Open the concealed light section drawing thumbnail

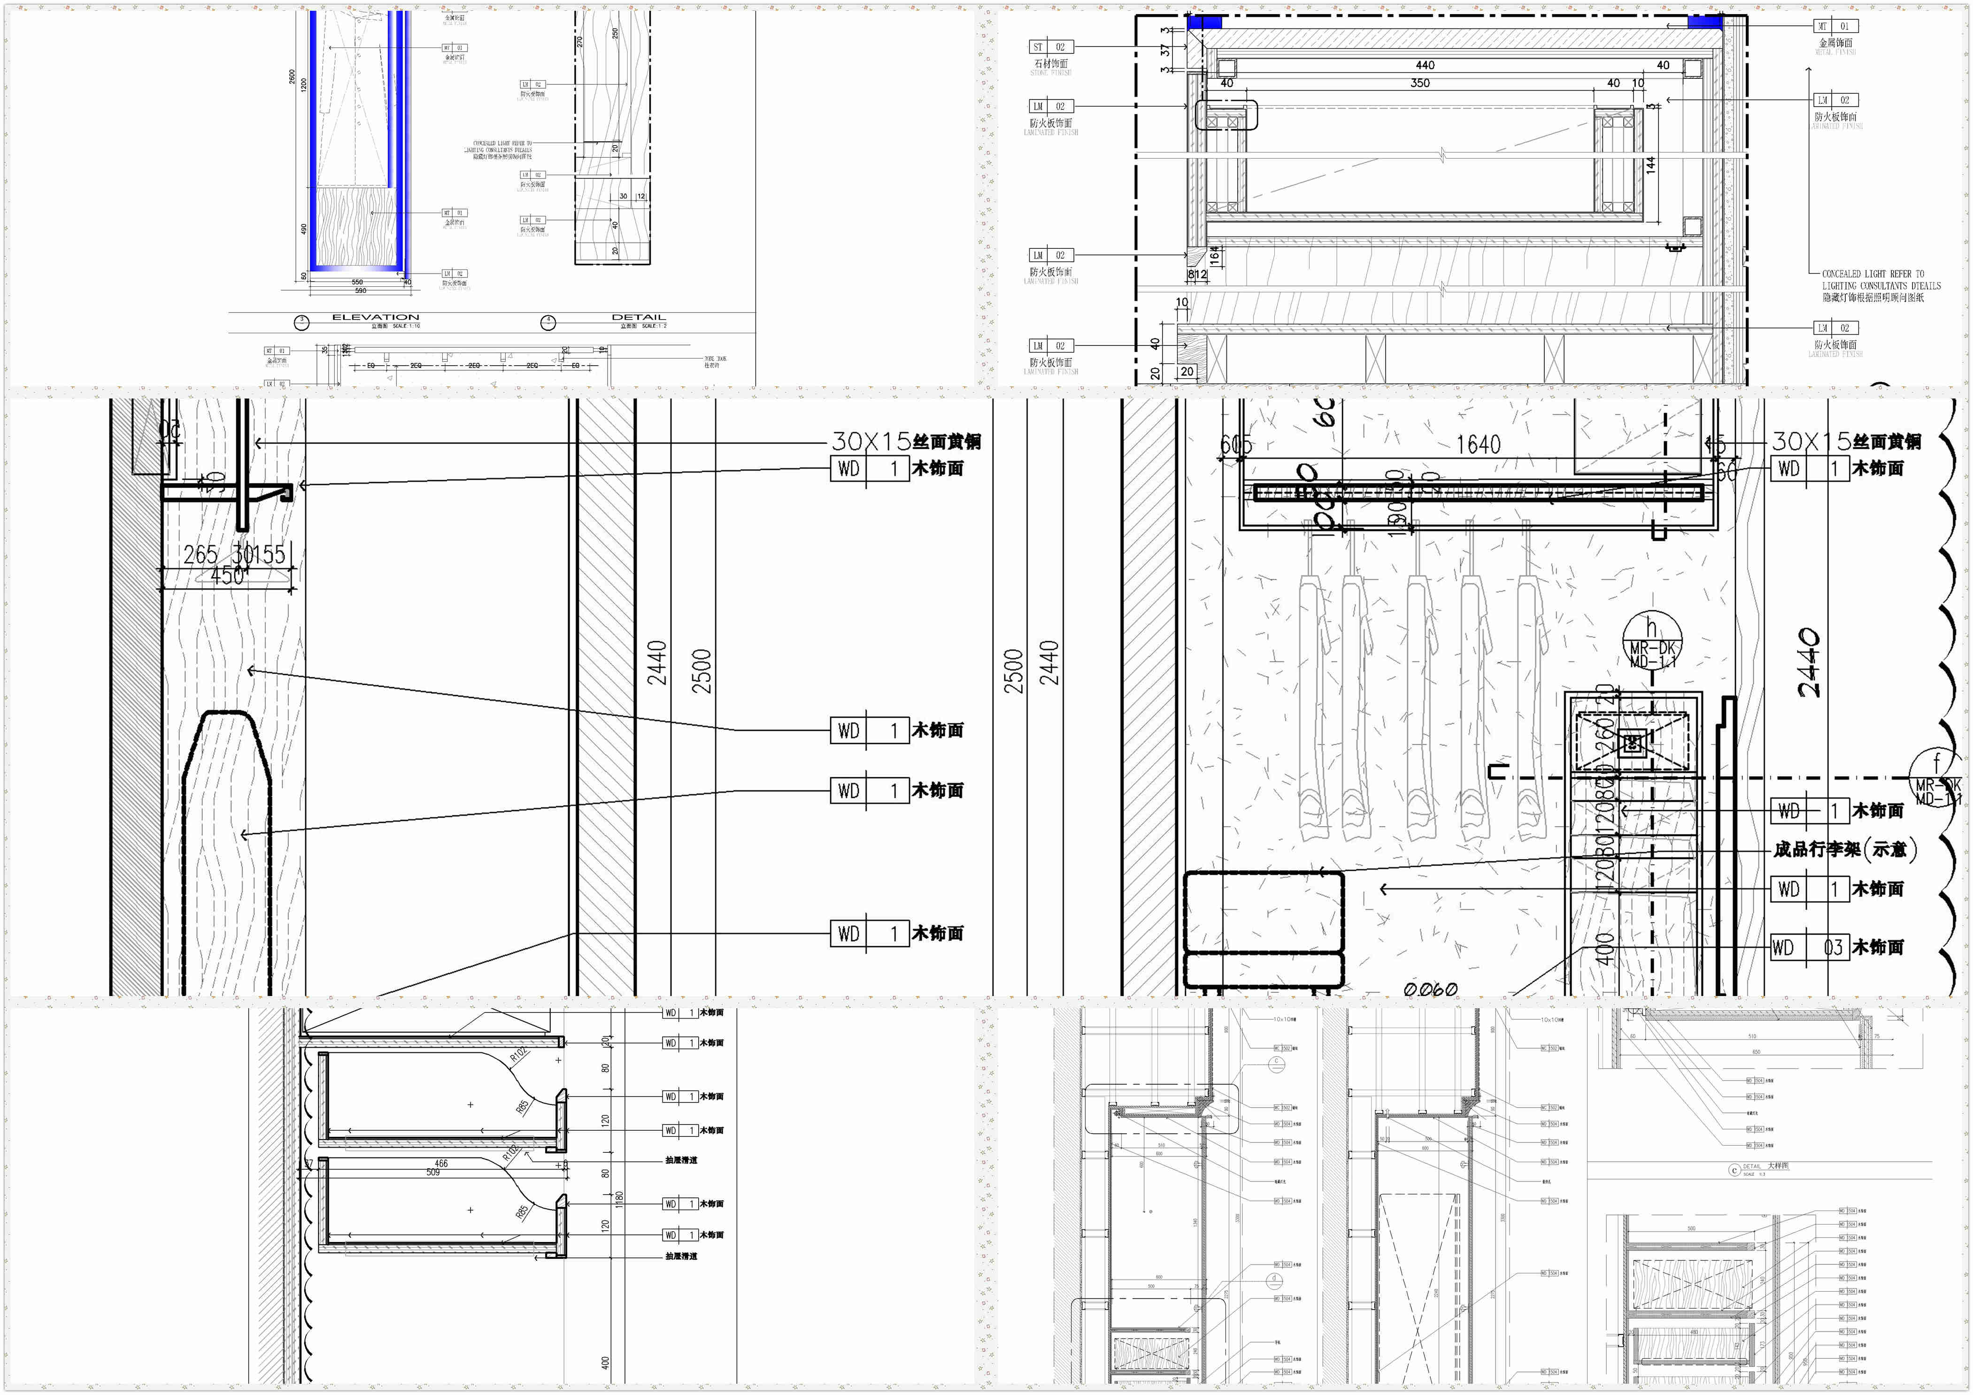point(1482,199)
